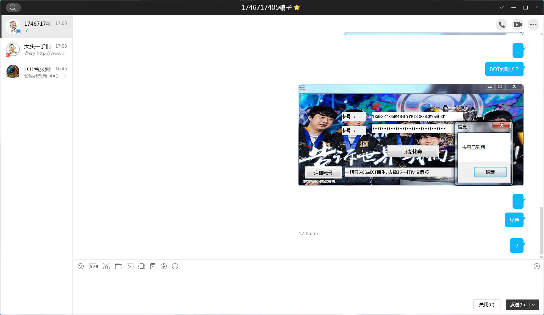Expand the send button options arrow
The image size is (544, 315).
[534, 305]
